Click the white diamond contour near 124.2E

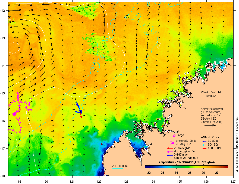159,45
